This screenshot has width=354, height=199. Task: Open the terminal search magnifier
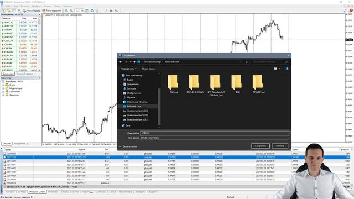[x=345, y=11]
